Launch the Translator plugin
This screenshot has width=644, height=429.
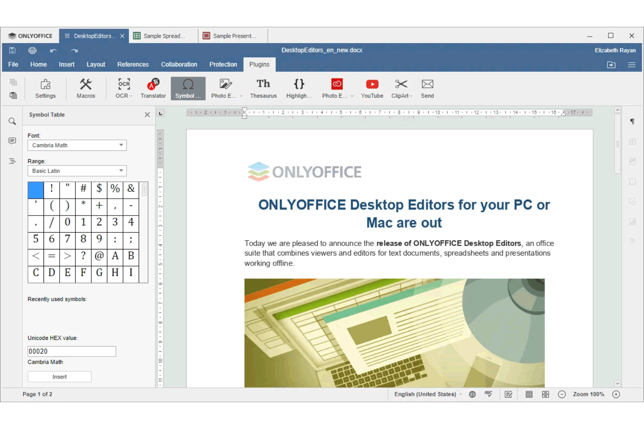click(153, 88)
